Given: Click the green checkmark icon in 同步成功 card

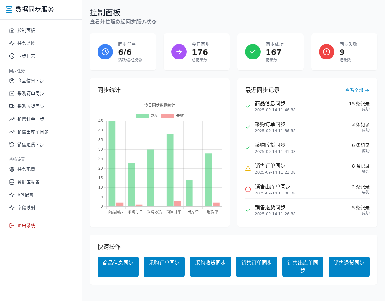Looking at the screenshot, I should 253,52.
